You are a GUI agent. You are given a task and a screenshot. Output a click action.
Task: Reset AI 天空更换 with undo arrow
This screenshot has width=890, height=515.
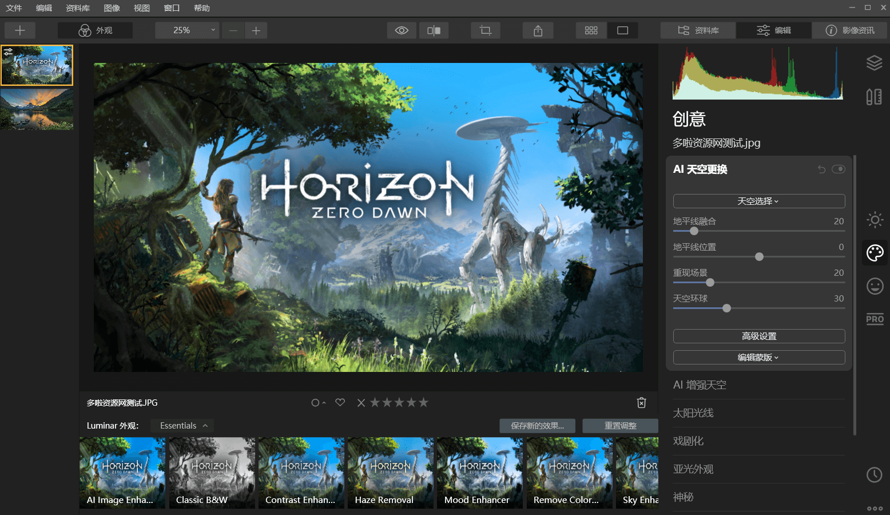pyautogui.click(x=821, y=169)
